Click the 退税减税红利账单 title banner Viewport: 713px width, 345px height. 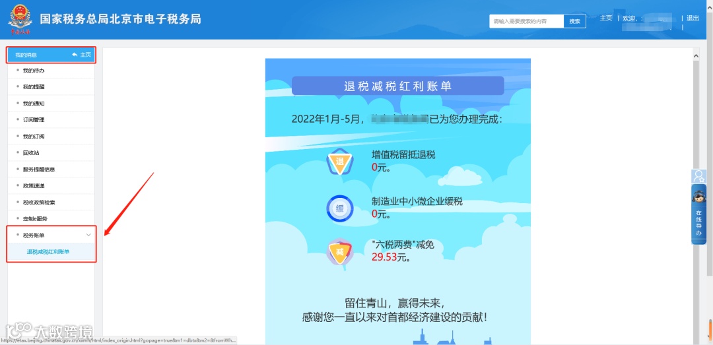398,86
